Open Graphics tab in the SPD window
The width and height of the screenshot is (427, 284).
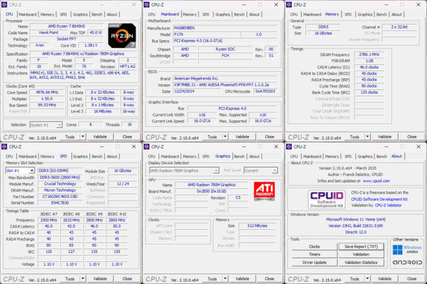(x=80, y=157)
